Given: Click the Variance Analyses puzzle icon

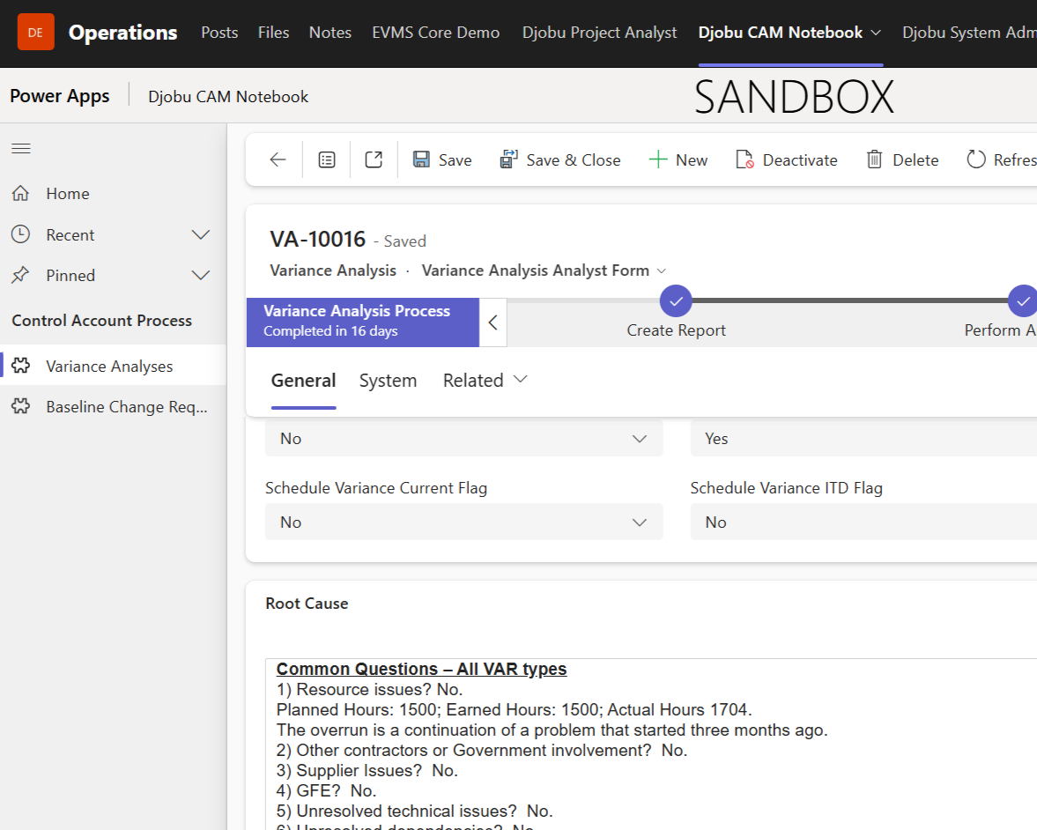Looking at the screenshot, I should click(x=20, y=366).
